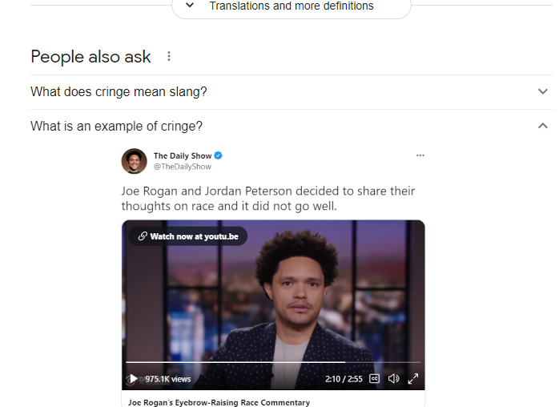The image size is (559, 407).
Task: Open tweet's three-dot more menu
Action: [x=420, y=155]
